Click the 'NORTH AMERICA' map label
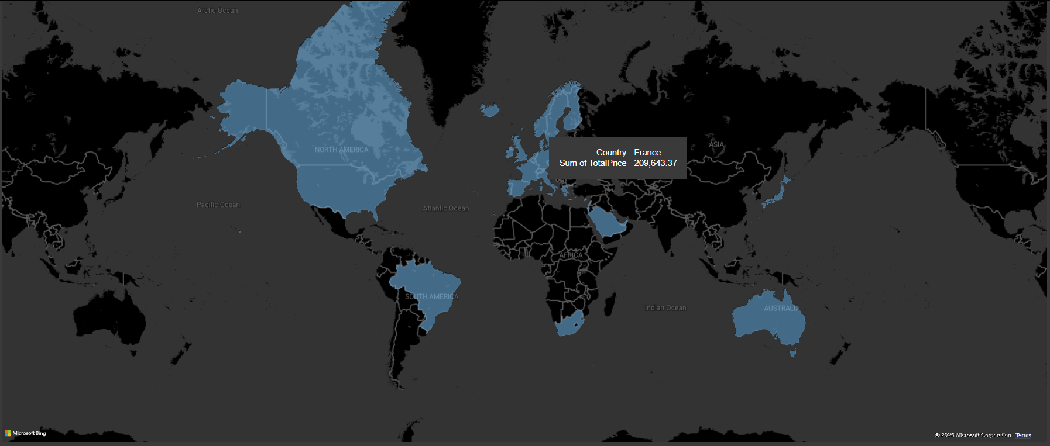The image size is (1050, 446). pos(342,150)
